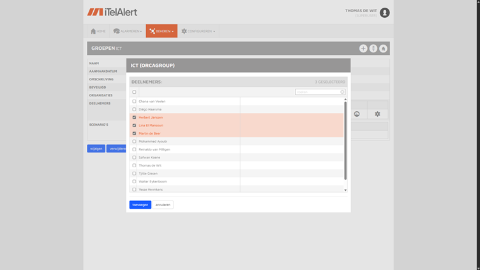Open the Alarmeren dropdown menu
Image resolution: width=480 pixels, height=270 pixels.
pyautogui.click(x=128, y=31)
